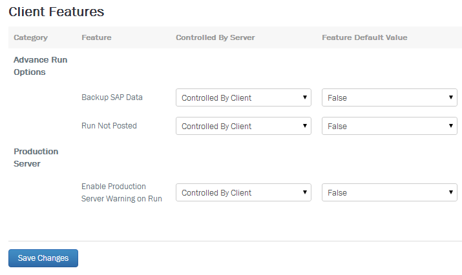
Task: Click the Backup SAP Data feature label
Action: (112, 97)
